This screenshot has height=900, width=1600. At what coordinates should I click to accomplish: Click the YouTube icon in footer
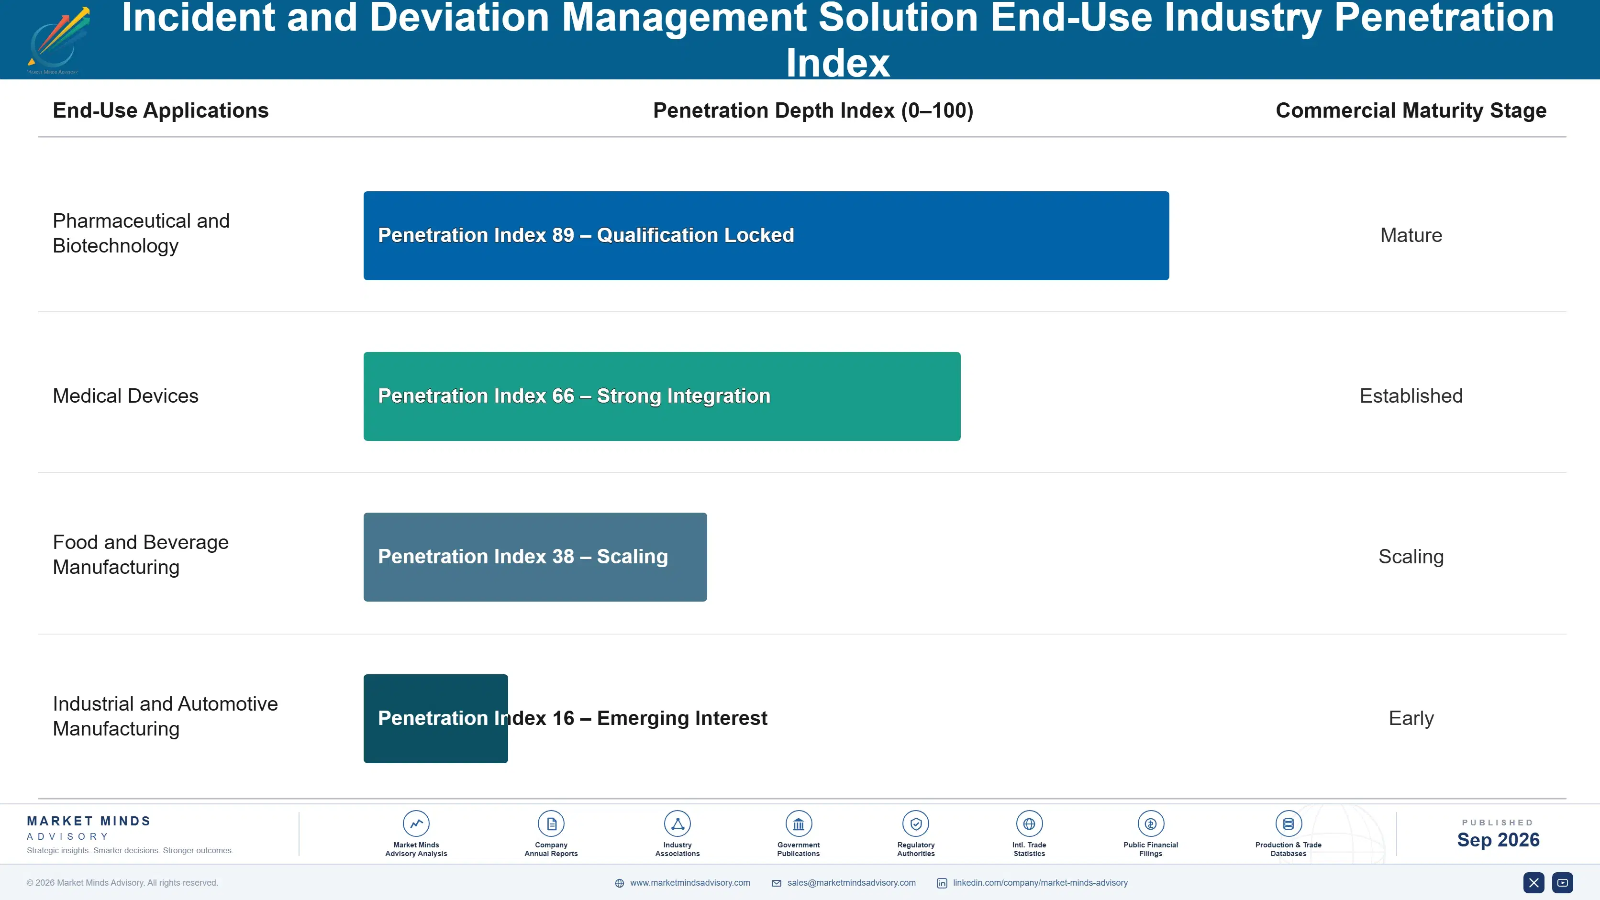coord(1562,883)
